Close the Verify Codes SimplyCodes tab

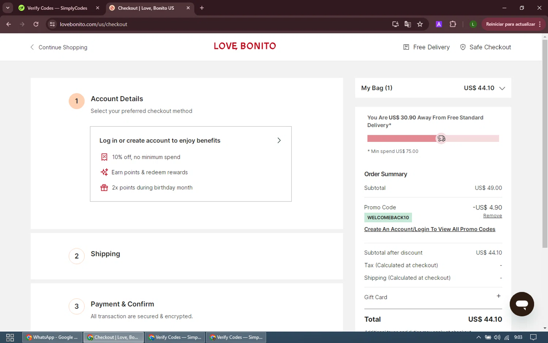click(x=98, y=8)
